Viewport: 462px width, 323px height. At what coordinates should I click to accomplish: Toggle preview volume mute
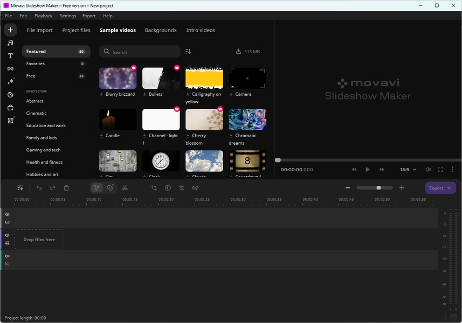click(x=428, y=170)
